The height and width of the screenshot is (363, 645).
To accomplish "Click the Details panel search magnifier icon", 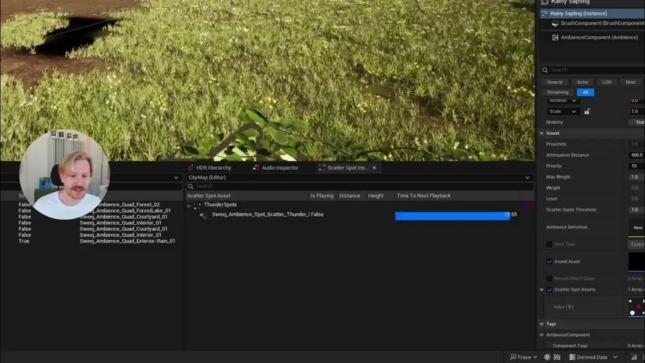I will 545,70.
